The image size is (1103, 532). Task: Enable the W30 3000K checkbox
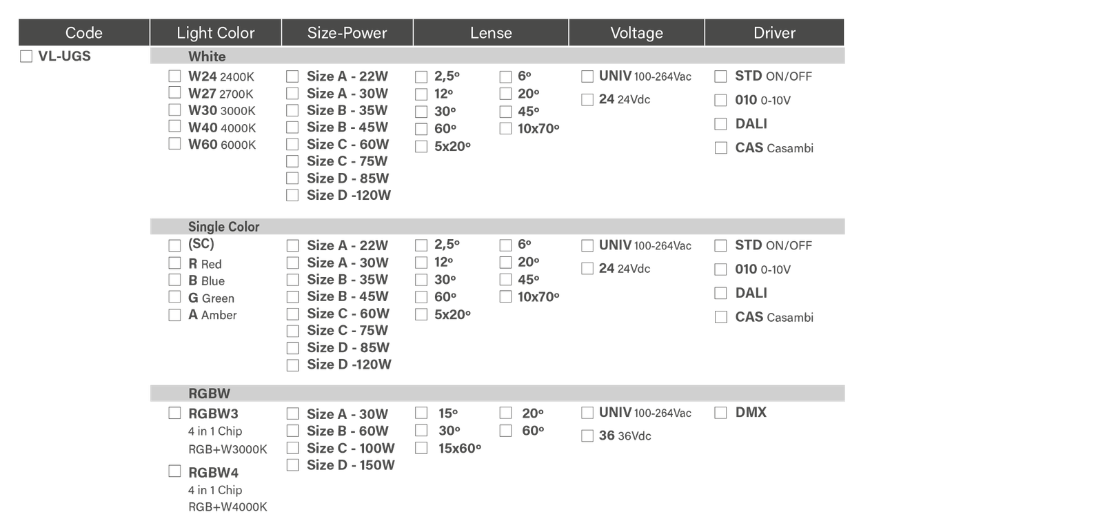point(175,110)
